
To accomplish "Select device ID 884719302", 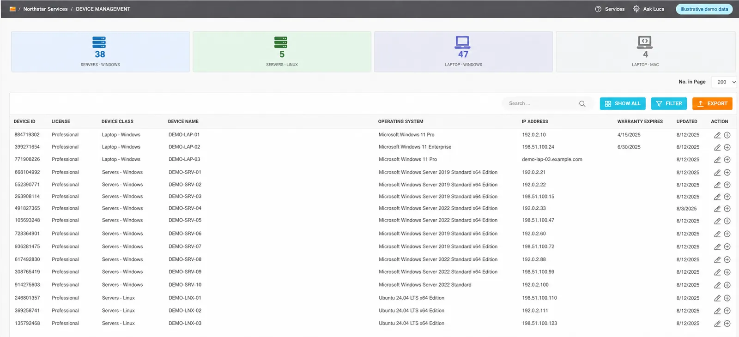I will (27, 135).
